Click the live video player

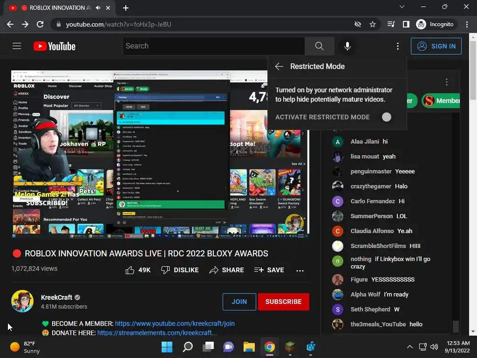160,154
